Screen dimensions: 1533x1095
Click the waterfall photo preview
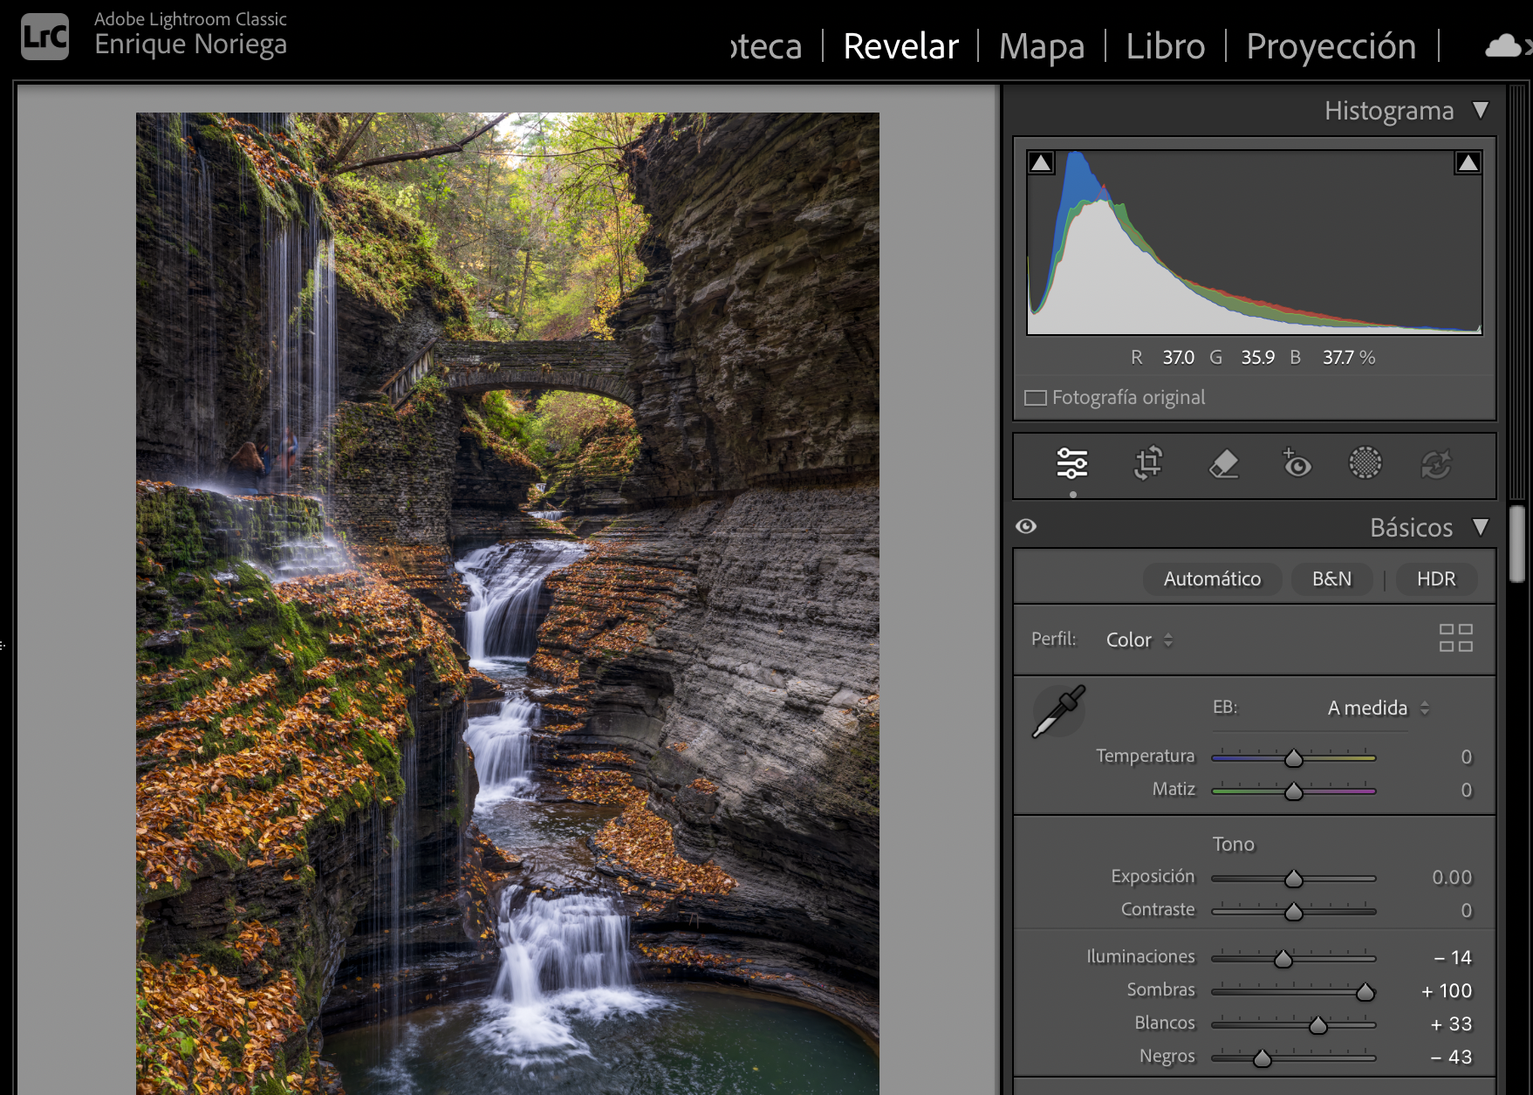(x=507, y=603)
